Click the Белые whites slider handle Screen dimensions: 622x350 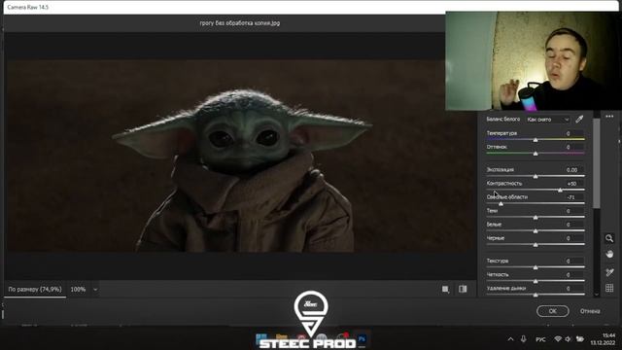(x=536, y=231)
